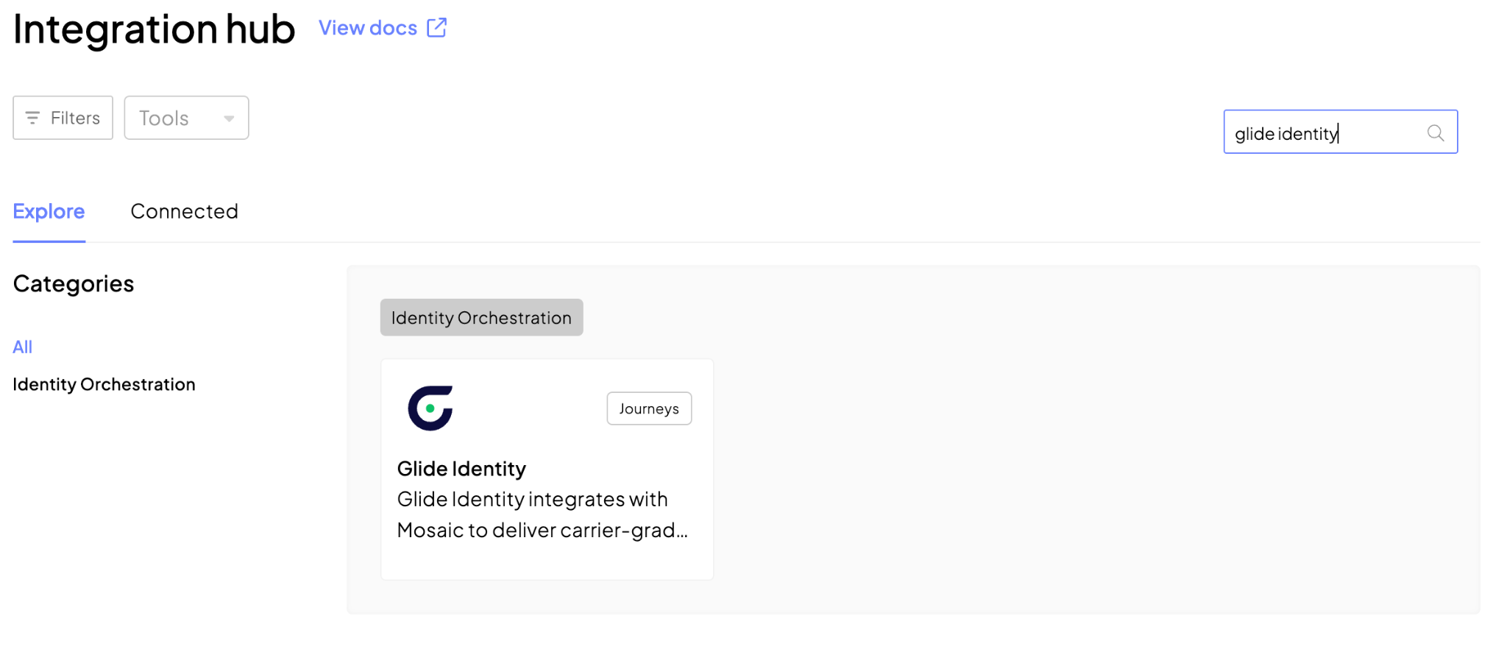Click the Integration hub page heading
The image size is (1507, 652).
pos(154,29)
